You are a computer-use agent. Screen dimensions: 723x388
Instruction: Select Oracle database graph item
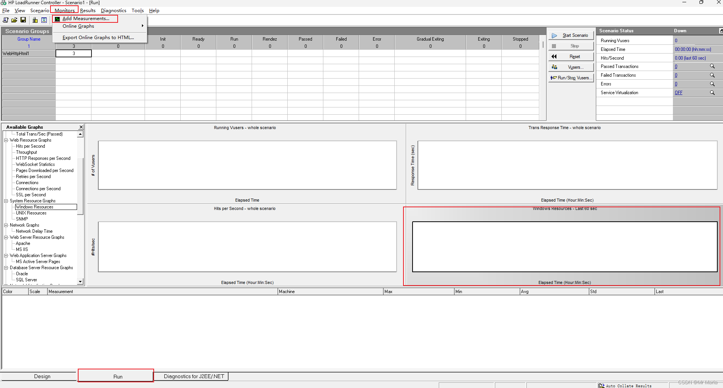[x=22, y=274]
